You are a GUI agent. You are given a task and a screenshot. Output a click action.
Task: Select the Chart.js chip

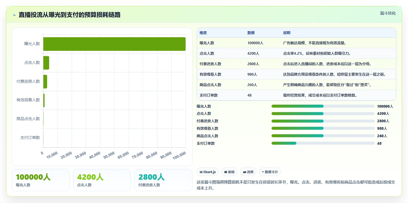pyautogui.click(x=207, y=172)
